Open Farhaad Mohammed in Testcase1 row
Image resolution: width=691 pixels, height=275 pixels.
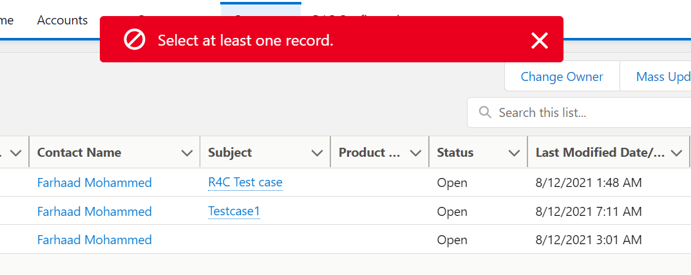[x=94, y=211]
